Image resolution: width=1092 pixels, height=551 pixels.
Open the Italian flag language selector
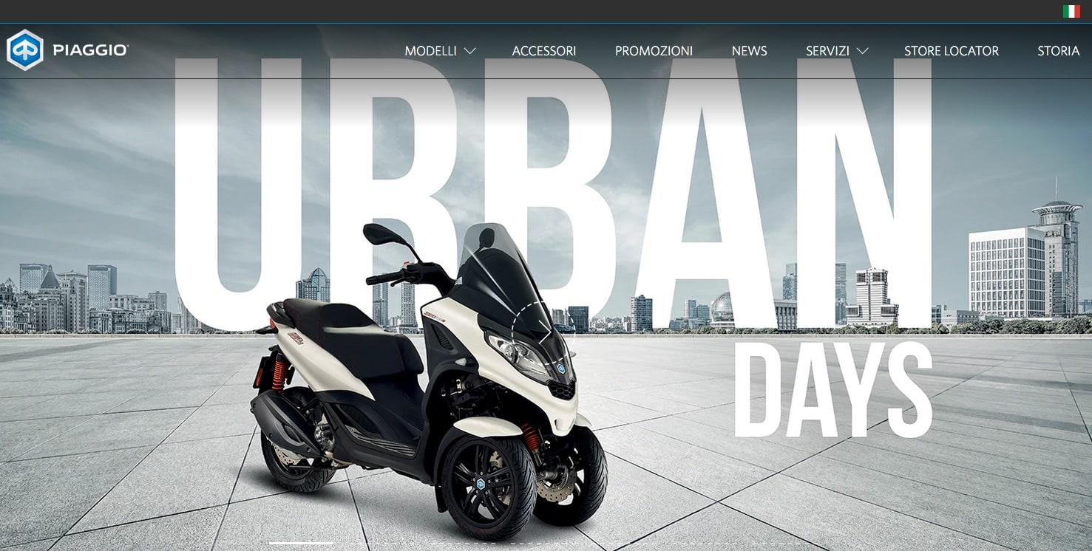pos(1071,11)
